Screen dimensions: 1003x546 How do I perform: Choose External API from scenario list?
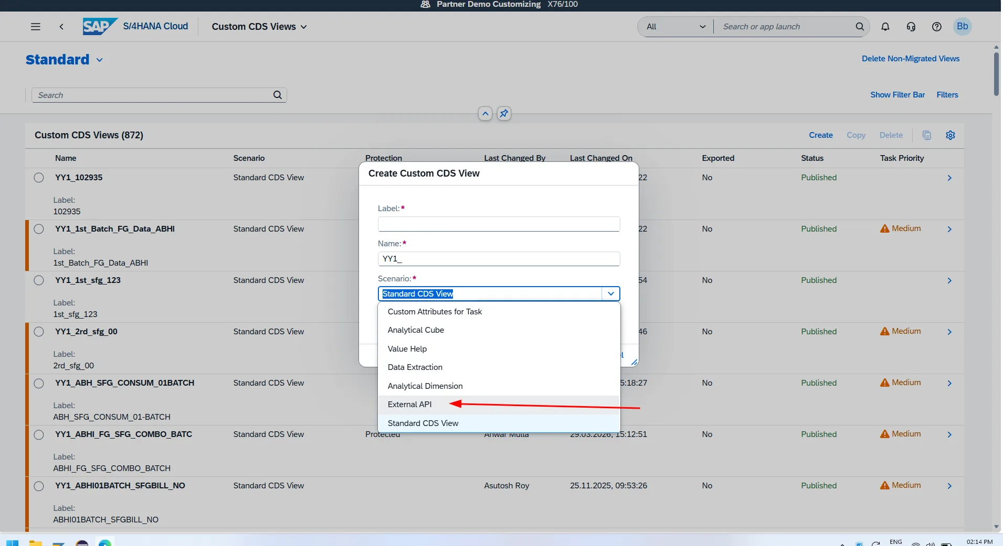[499, 405]
